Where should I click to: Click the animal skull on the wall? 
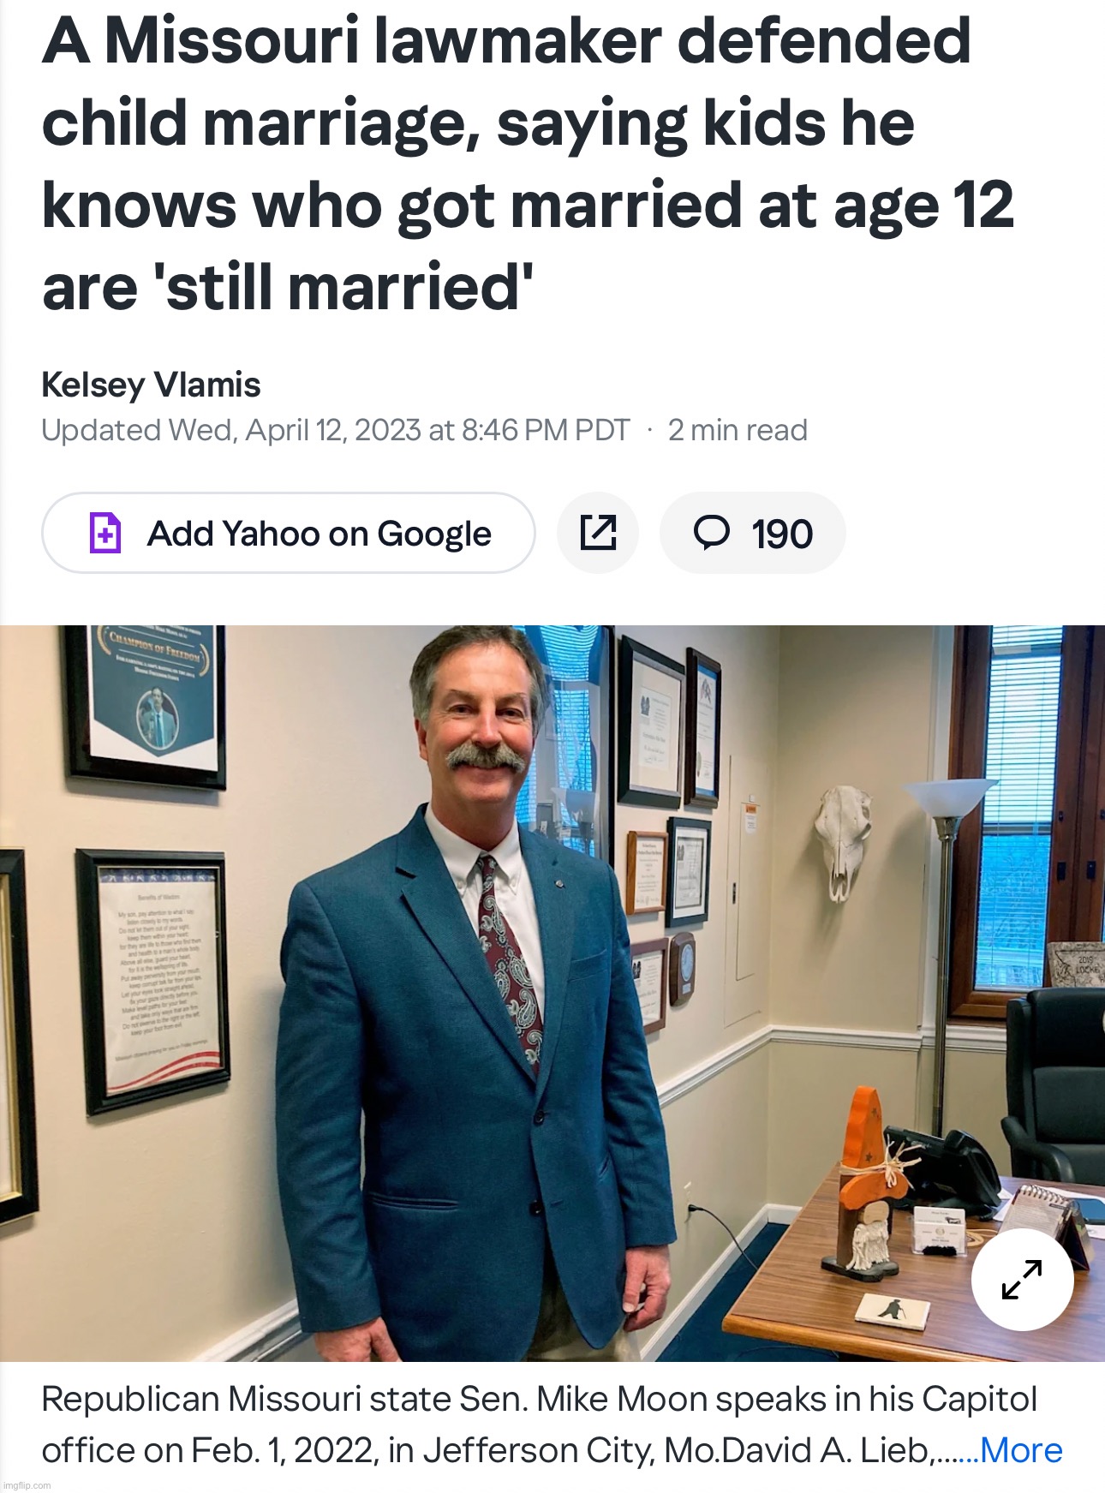pyautogui.click(x=844, y=839)
